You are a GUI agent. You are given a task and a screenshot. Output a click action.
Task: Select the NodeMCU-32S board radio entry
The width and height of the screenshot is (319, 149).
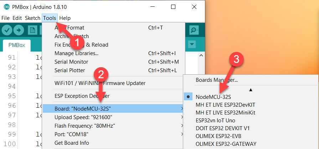[251, 97]
